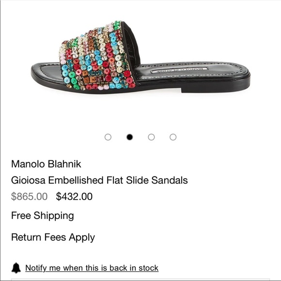Select the first image carousel dot
This screenshot has height=281, width=281.
coord(108,137)
